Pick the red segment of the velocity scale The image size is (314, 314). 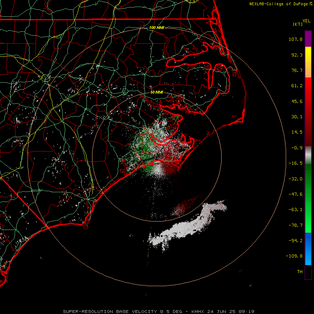coord(308,112)
